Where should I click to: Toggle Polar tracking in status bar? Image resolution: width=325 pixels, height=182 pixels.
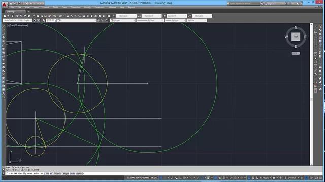click(x=184, y=178)
